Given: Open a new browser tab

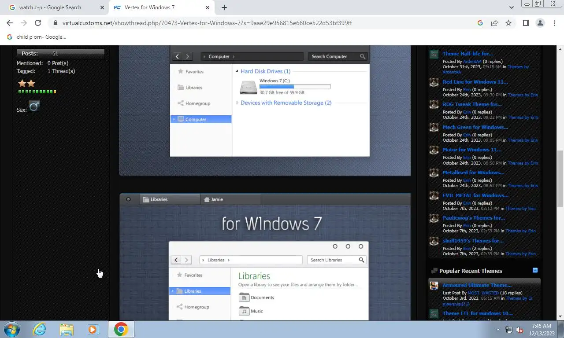Looking at the screenshot, I should pyautogui.click(x=224, y=7).
